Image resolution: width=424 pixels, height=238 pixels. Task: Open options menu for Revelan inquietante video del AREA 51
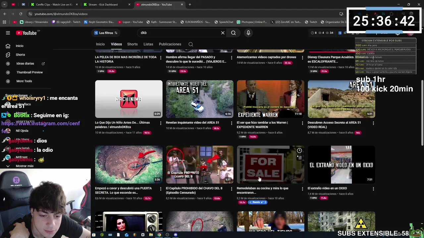coord(232,123)
